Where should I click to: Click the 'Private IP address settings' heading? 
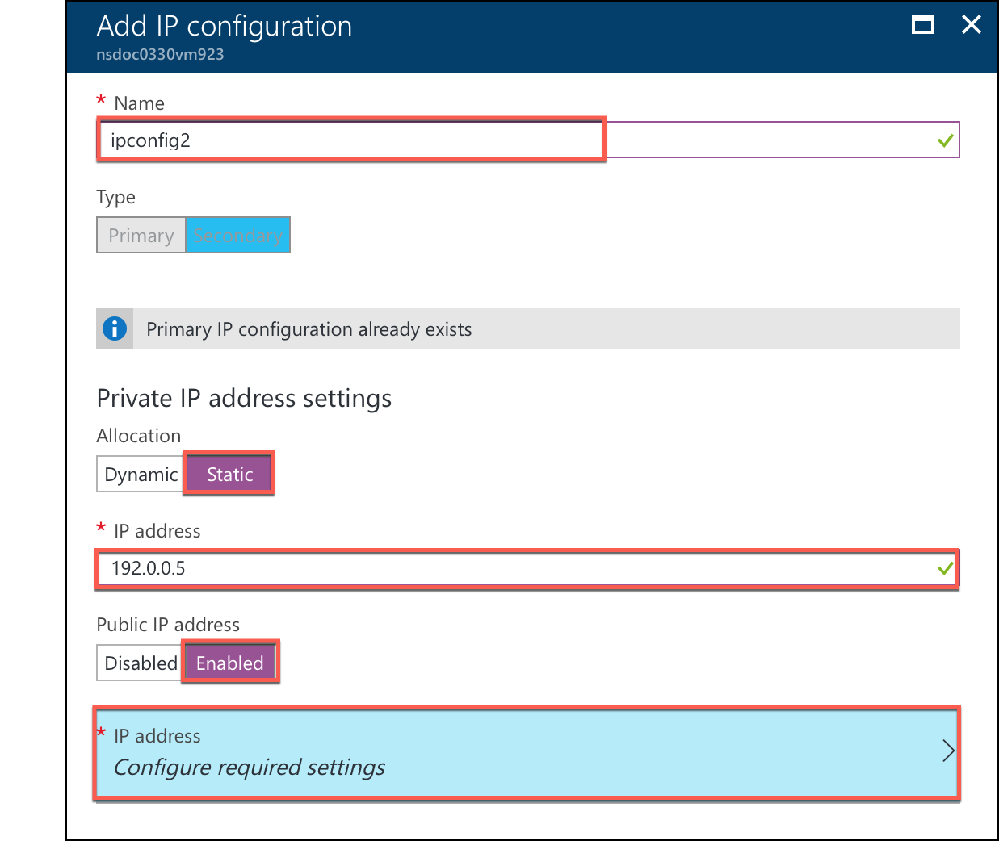(x=244, y=399)
